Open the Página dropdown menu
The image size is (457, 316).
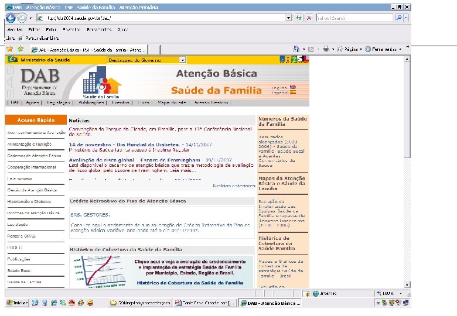coord(349,49)
